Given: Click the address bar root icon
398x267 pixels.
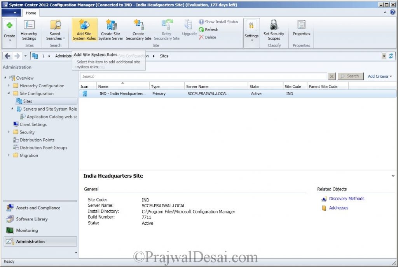Looking at the screenshot, I should (35, 56).
